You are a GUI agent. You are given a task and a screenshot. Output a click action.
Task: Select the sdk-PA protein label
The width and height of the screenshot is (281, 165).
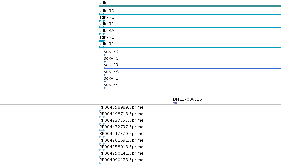pos(111,72)
